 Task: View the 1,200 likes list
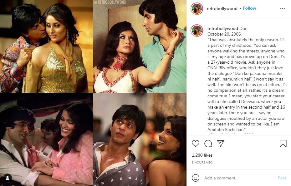tap(202, 155)
